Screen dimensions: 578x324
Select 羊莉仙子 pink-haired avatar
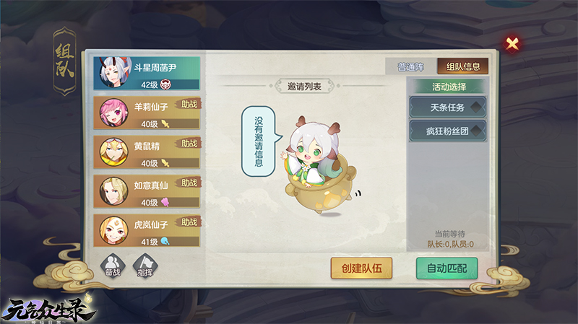click(114, 113)
